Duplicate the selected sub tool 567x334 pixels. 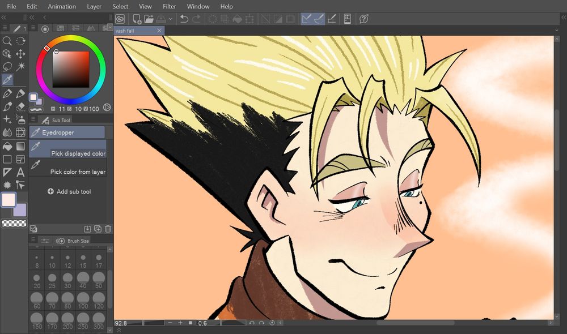click(98, 229)
